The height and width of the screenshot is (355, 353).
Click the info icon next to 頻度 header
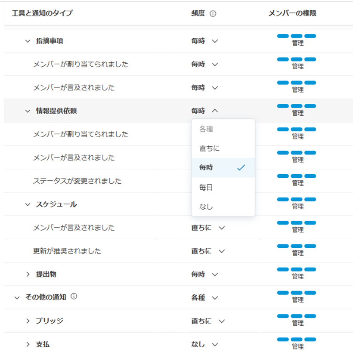pyautogui.click(x=212, y=13)
